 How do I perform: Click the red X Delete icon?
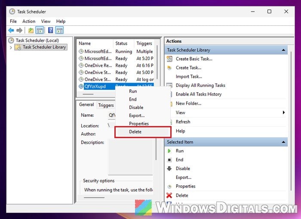tap(169, 195)
